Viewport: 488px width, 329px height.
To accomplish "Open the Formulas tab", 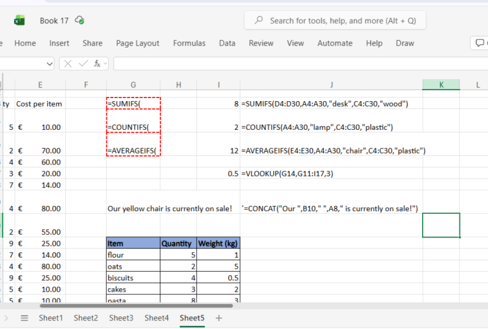I will pyautogui.click(x=189, y=43).
